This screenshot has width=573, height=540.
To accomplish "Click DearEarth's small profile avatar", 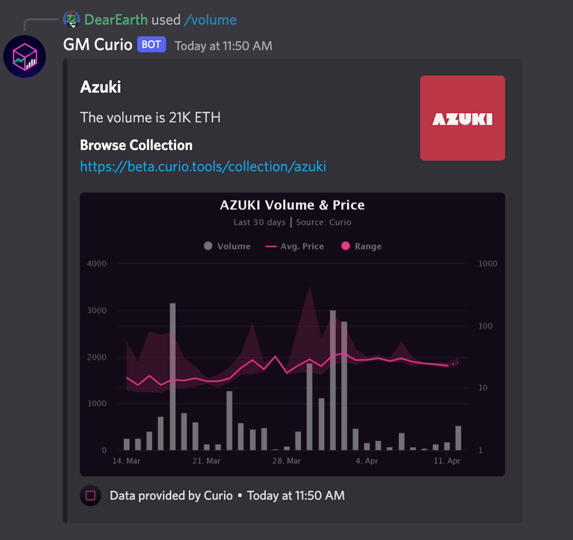I will (x=71, y=19).
